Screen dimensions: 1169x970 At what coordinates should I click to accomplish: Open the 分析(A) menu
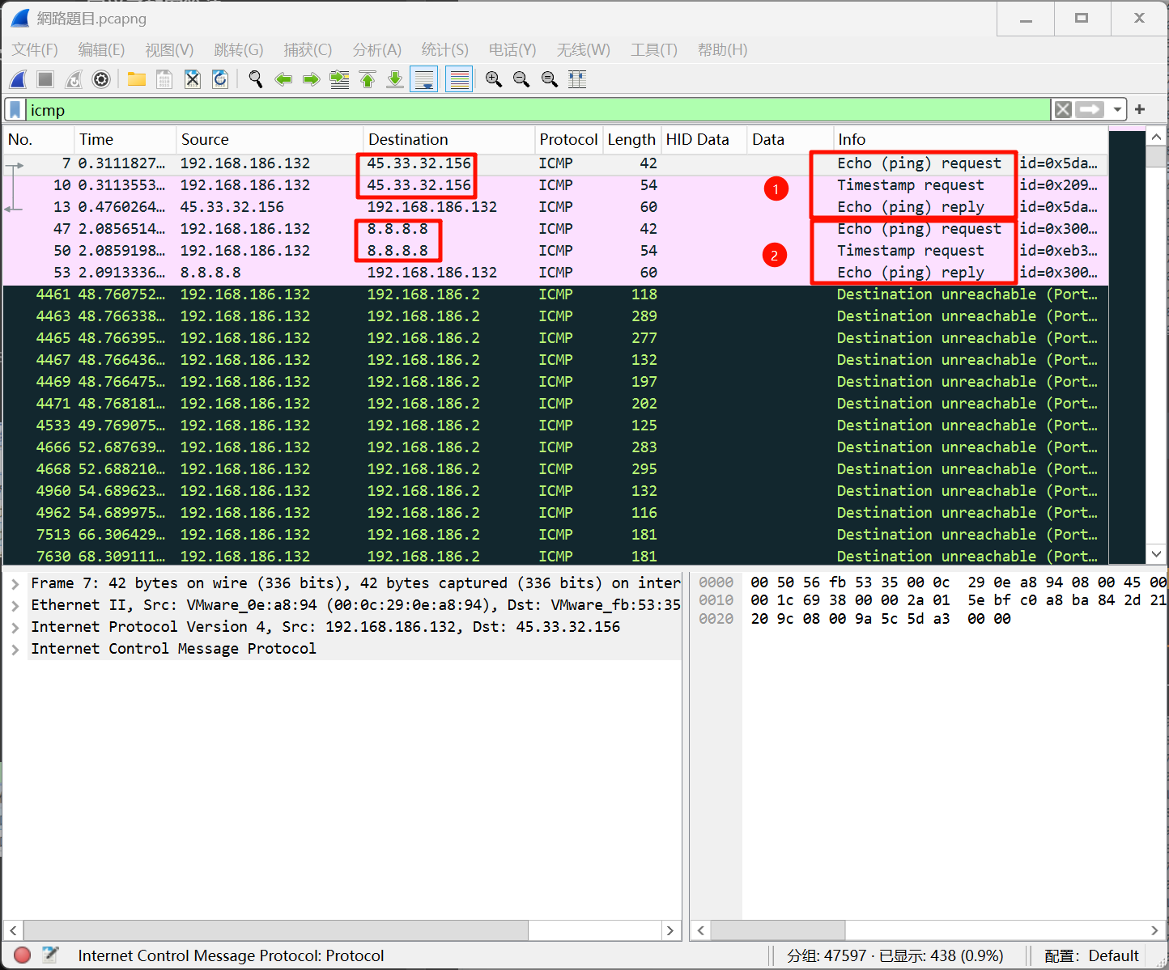click(x=376, y=50)
